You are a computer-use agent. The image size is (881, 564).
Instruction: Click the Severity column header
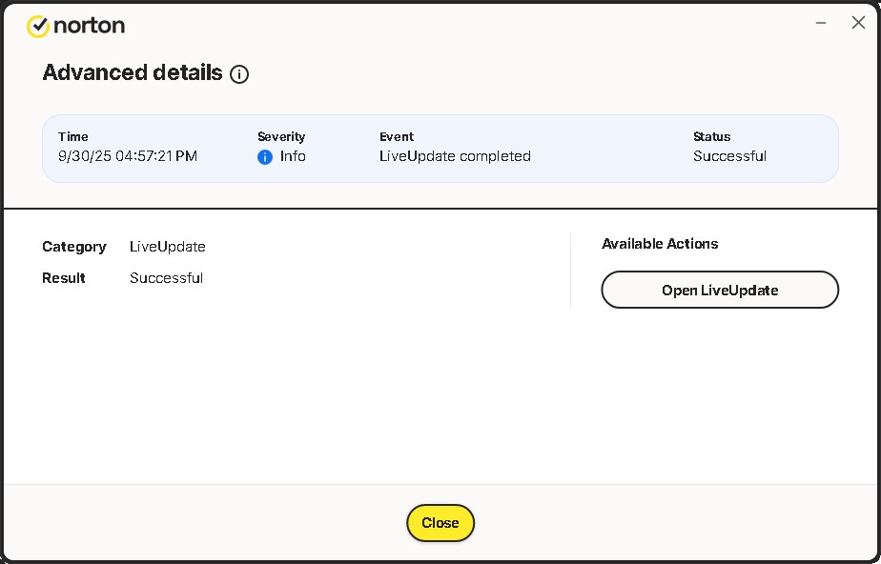281,137
